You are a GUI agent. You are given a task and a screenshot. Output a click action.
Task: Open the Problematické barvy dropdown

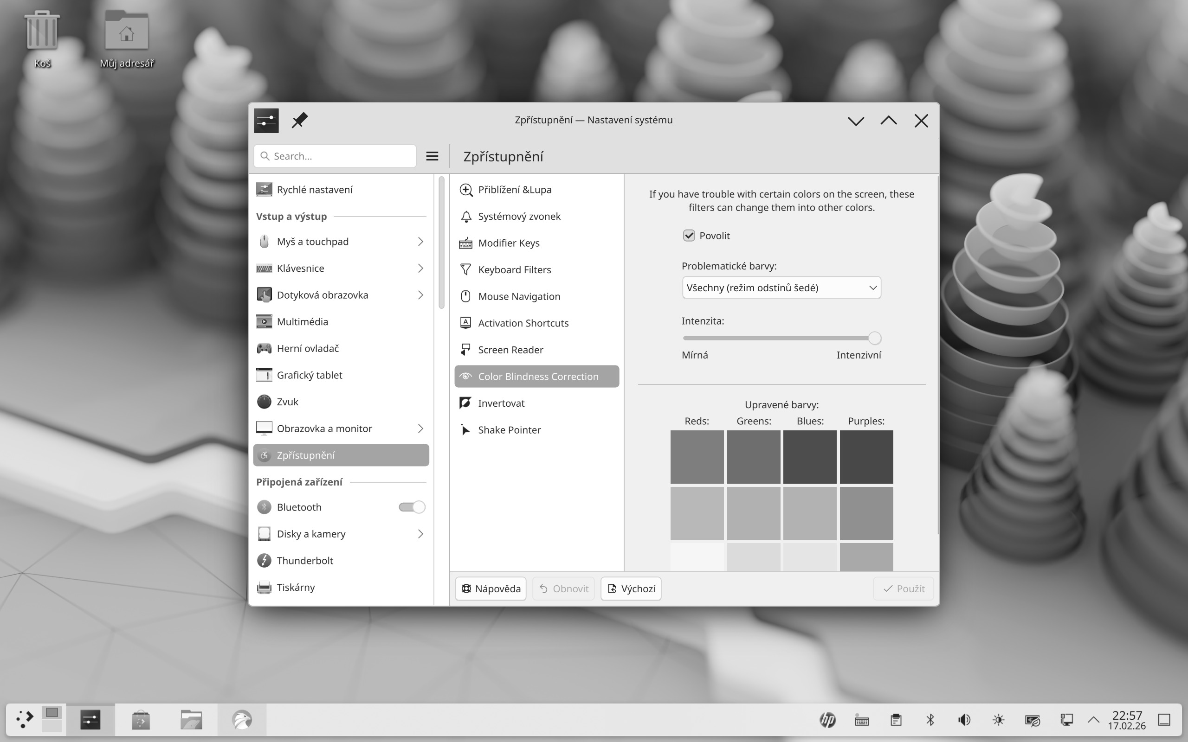coord(781,288)
